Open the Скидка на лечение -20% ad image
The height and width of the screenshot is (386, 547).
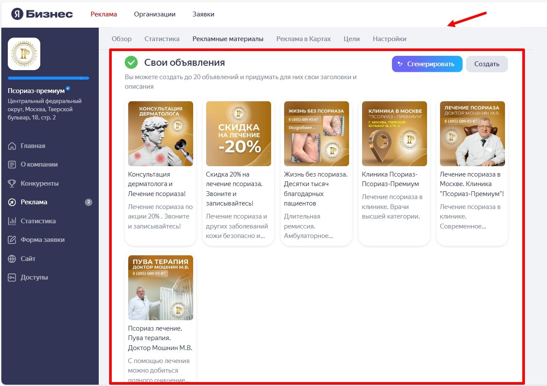click(239, 134)
